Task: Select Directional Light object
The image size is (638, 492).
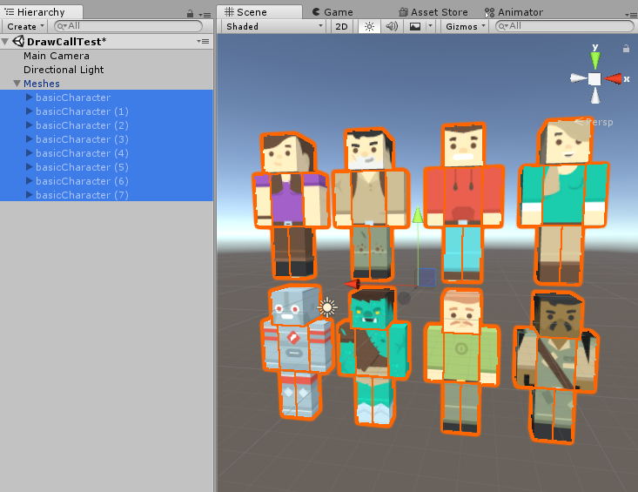Action: [x=64, y=70]
